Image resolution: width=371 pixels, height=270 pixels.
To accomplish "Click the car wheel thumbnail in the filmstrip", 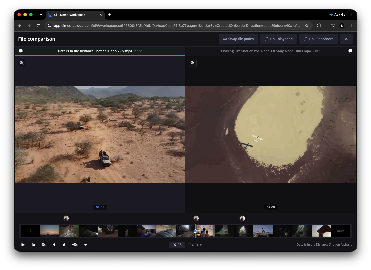I will [x=108, y=231].
